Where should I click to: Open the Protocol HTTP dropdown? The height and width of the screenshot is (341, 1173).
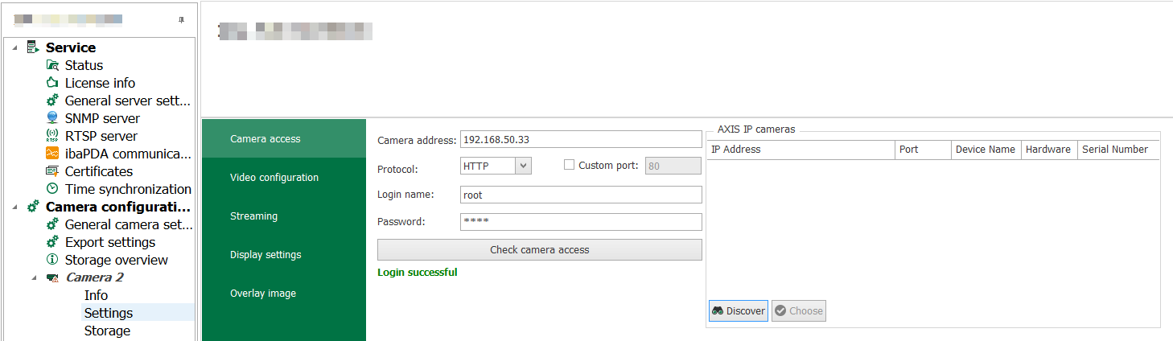tap(523, 166)
